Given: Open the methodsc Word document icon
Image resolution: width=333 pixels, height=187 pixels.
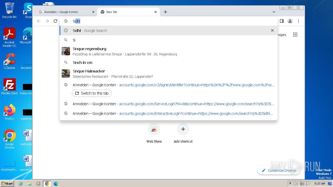Looking at the screenshot, I should click(x=26, y=138).
